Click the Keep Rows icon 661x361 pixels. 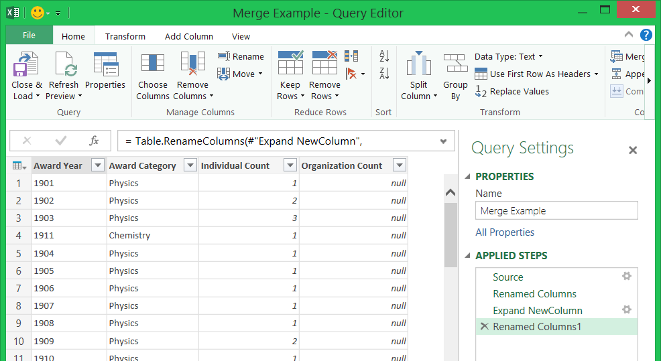click(x=290, y=64)
